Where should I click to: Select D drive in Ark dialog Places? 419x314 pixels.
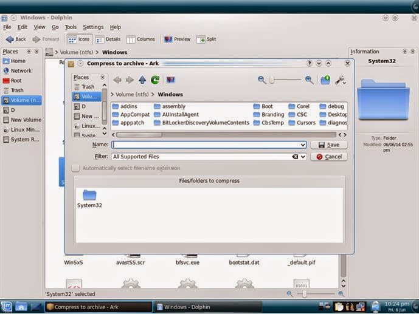point(80,106)
